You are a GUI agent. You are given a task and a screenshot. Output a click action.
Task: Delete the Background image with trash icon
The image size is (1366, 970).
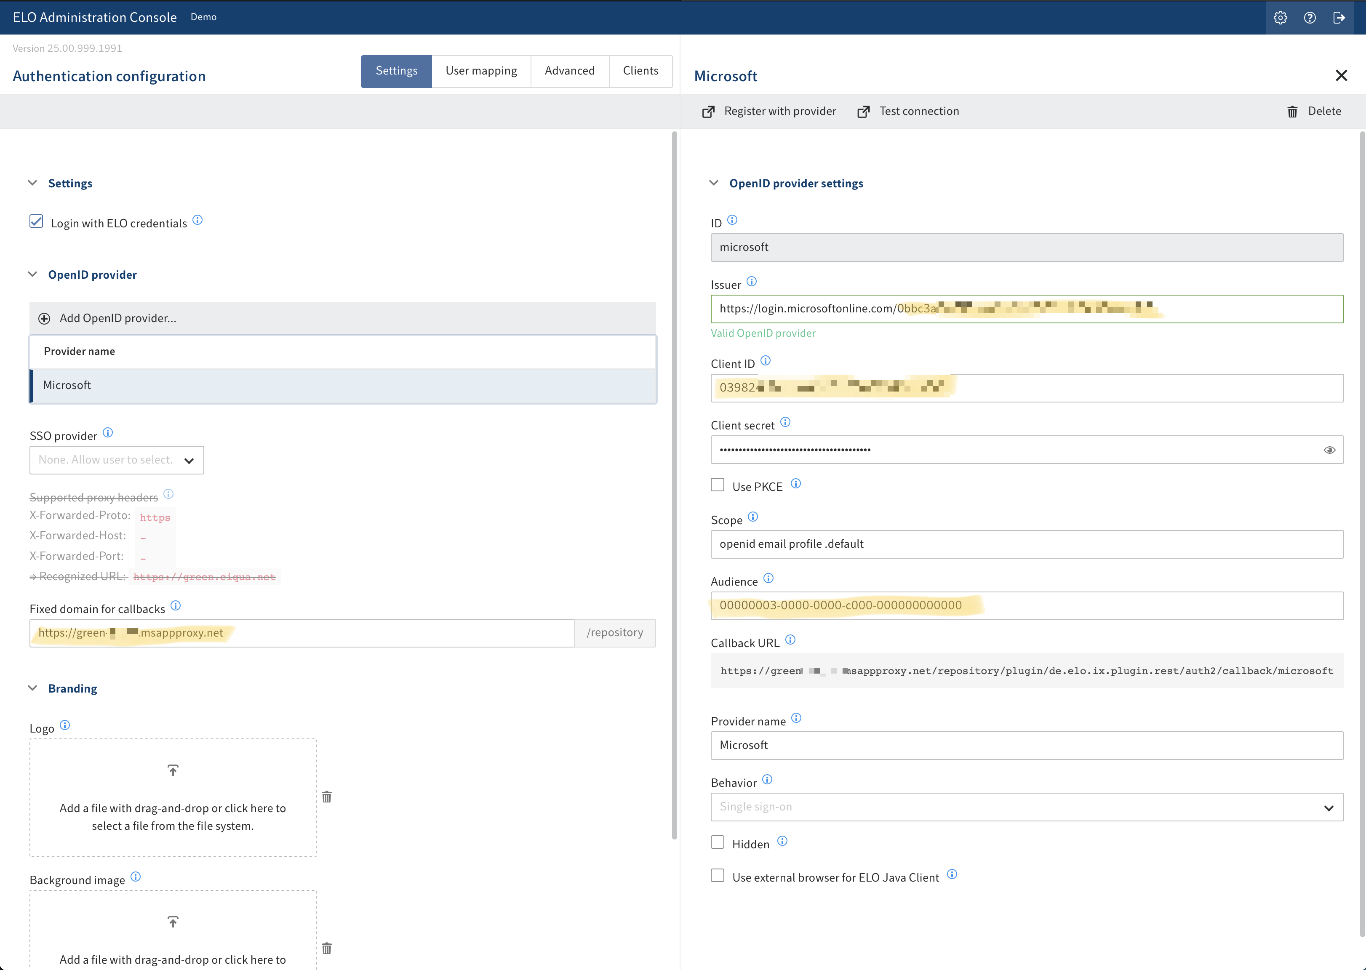[327, 949]
